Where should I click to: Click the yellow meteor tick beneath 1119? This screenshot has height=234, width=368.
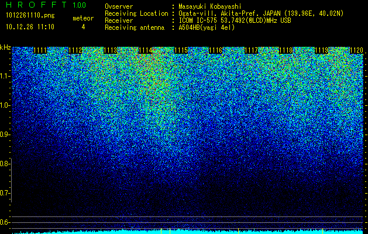[323, 231]
